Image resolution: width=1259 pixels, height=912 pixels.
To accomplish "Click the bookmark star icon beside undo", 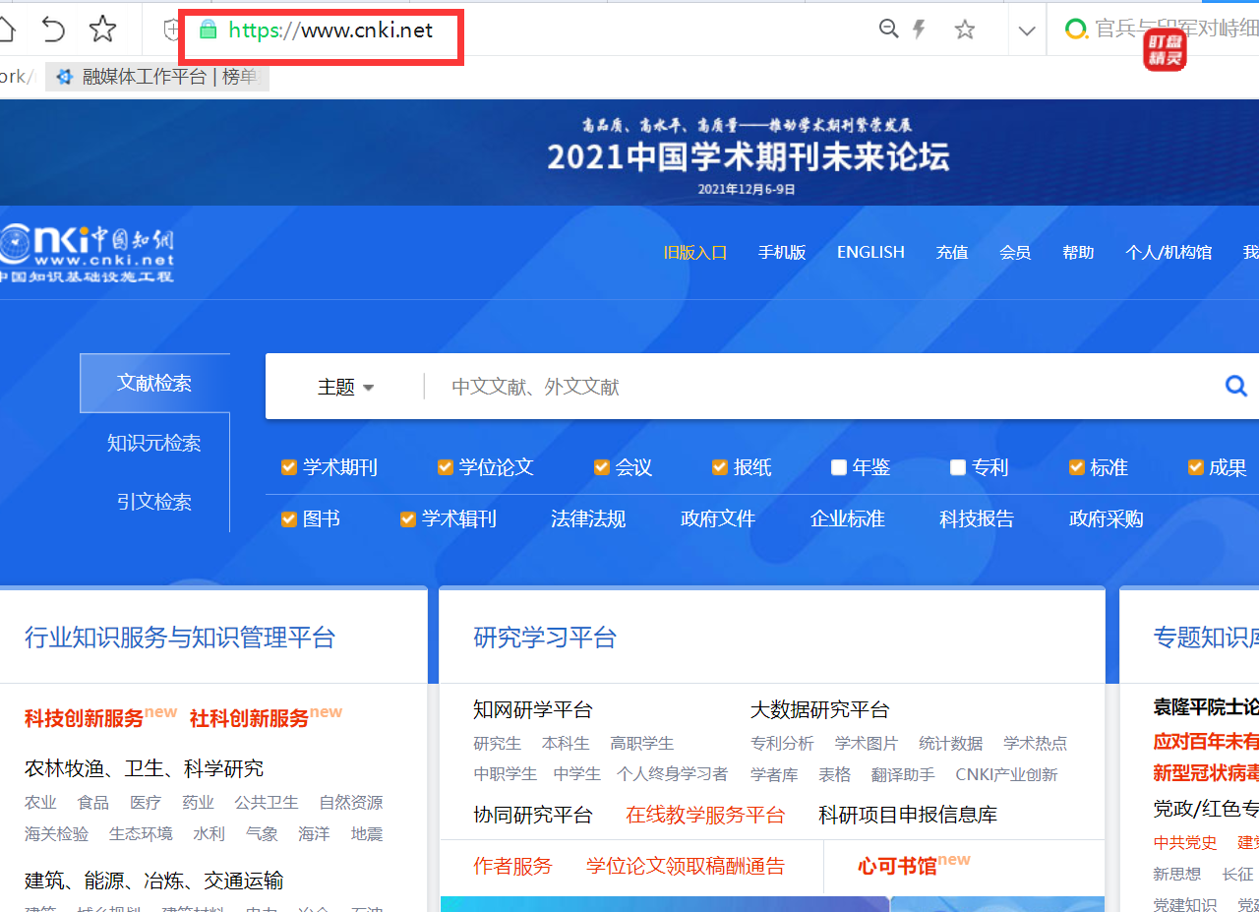I will point(102,30).
